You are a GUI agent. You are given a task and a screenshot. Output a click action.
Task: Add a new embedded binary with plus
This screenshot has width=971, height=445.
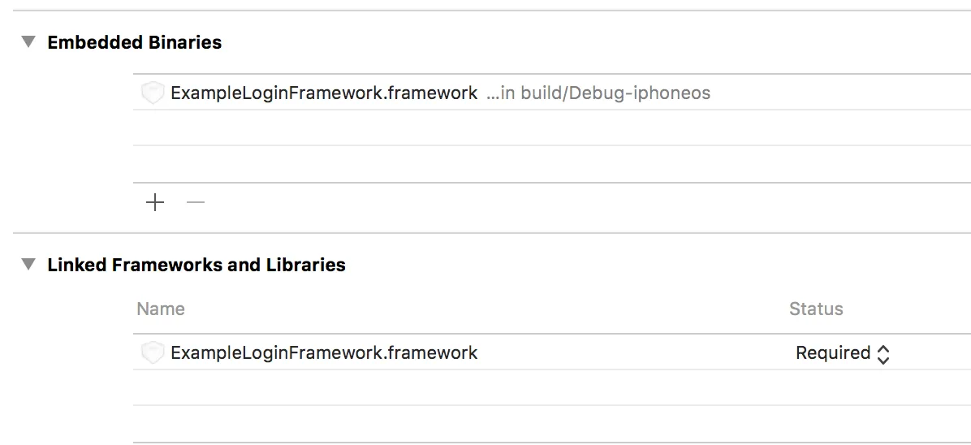point(154,202)
